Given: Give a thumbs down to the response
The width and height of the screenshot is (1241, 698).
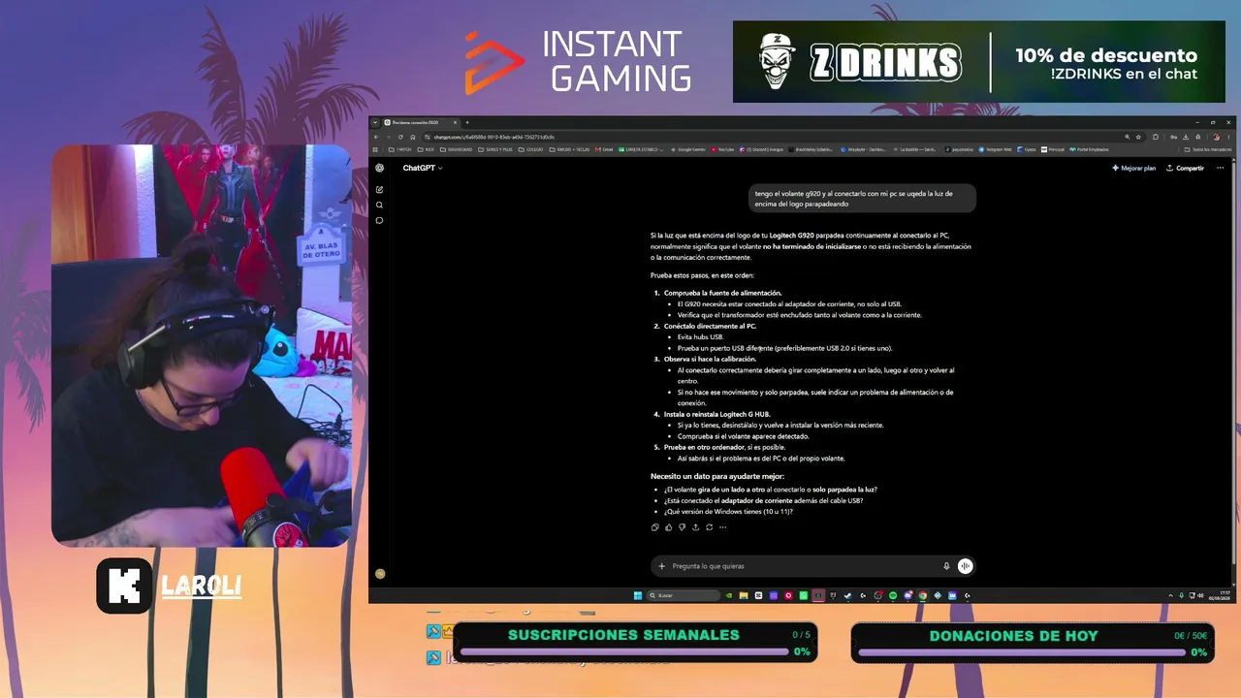Looking at the screenshot, I should [x=683, y=527].
